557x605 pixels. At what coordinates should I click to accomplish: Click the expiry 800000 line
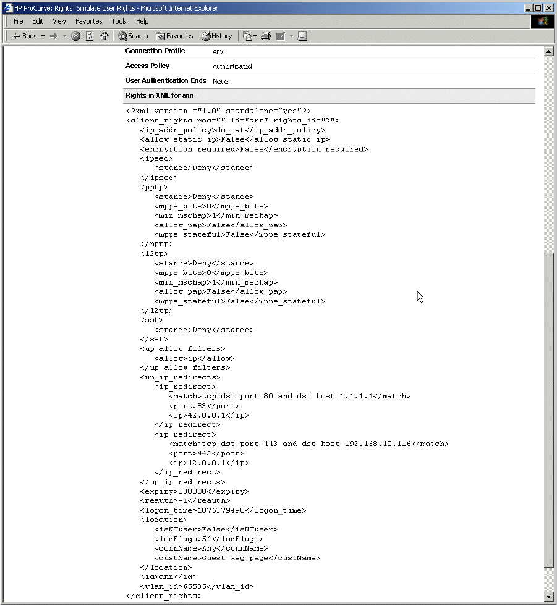(194, 491)
